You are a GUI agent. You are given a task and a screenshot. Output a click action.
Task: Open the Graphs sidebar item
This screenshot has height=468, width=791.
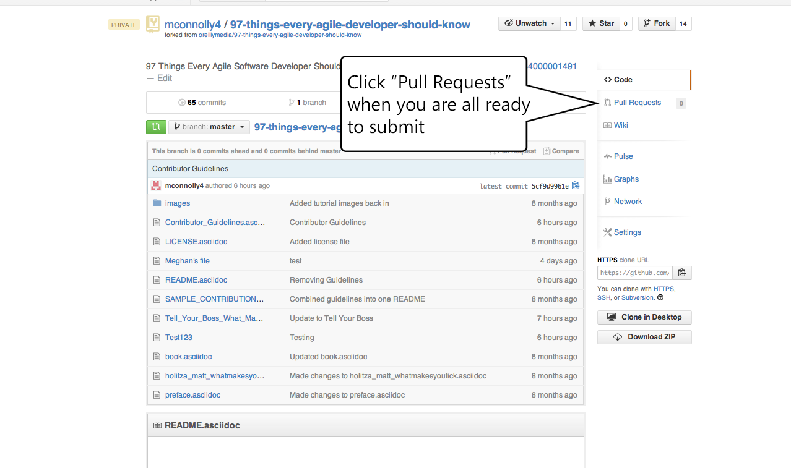[621, 179]
